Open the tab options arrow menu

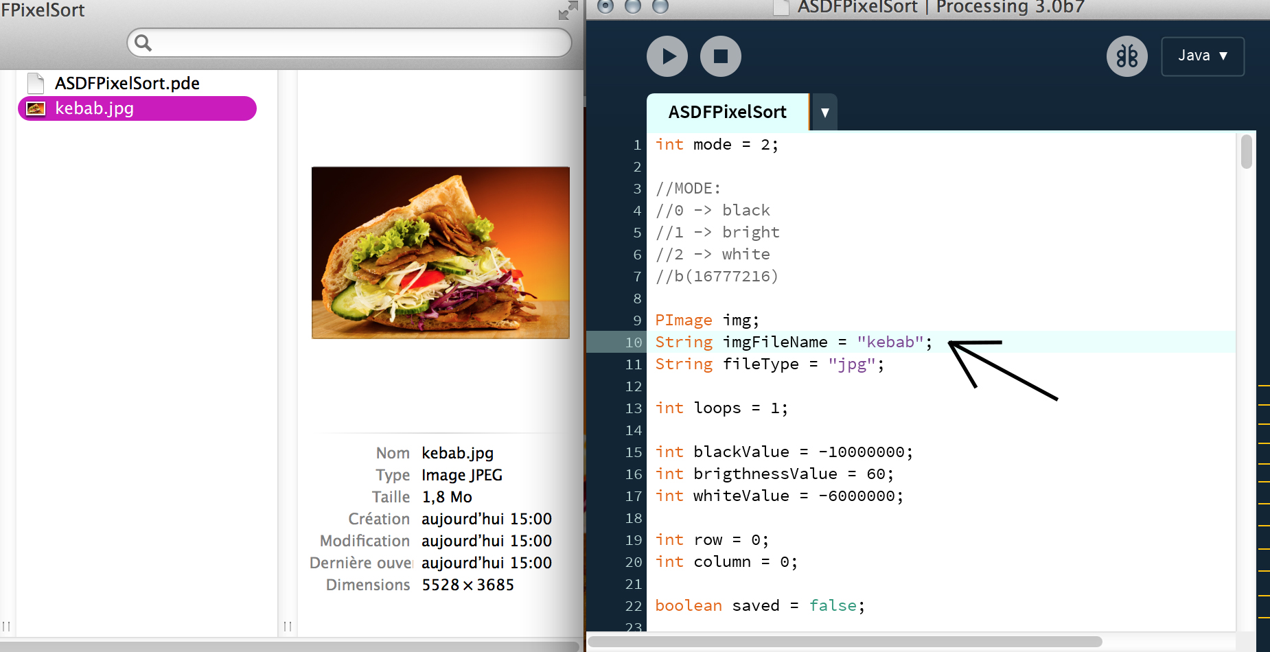click(x=825, y=113)
